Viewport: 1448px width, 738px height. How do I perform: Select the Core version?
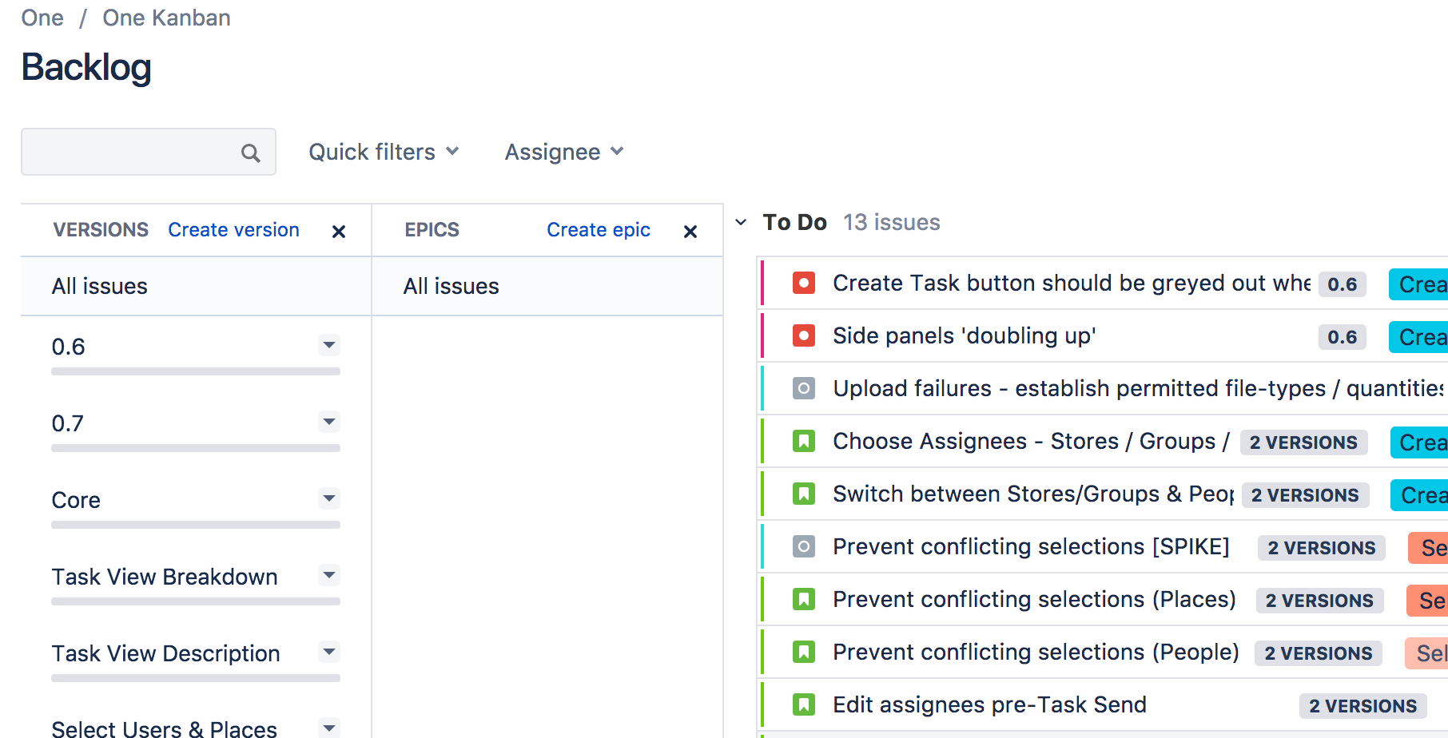[76, 500]
